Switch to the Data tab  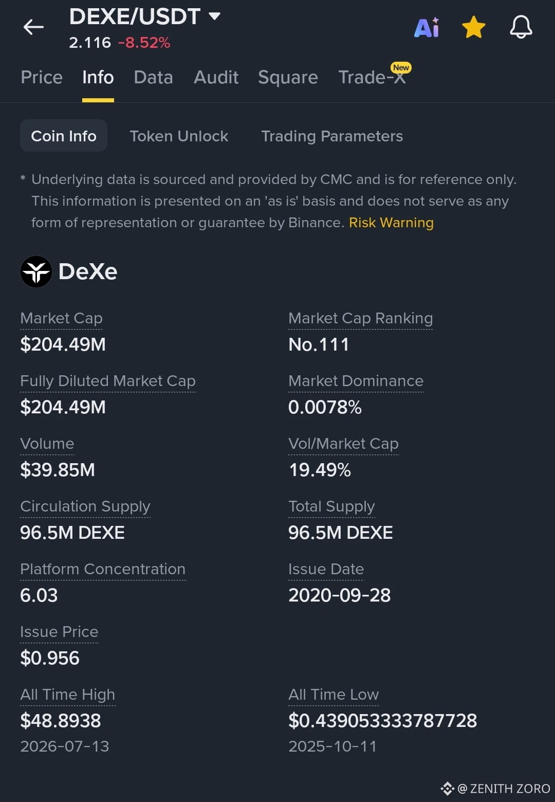pyautogui.click(x=153, y=77)
